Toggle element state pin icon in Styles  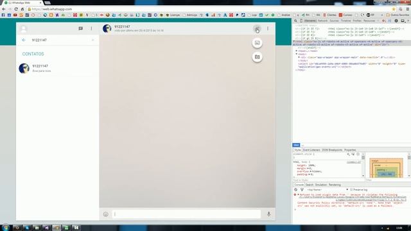click(x=353, y=154)
